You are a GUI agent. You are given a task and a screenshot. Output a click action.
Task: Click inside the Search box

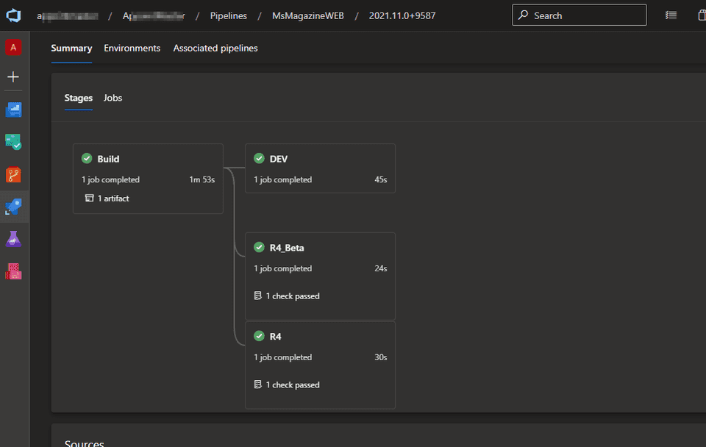coord(580,15)
